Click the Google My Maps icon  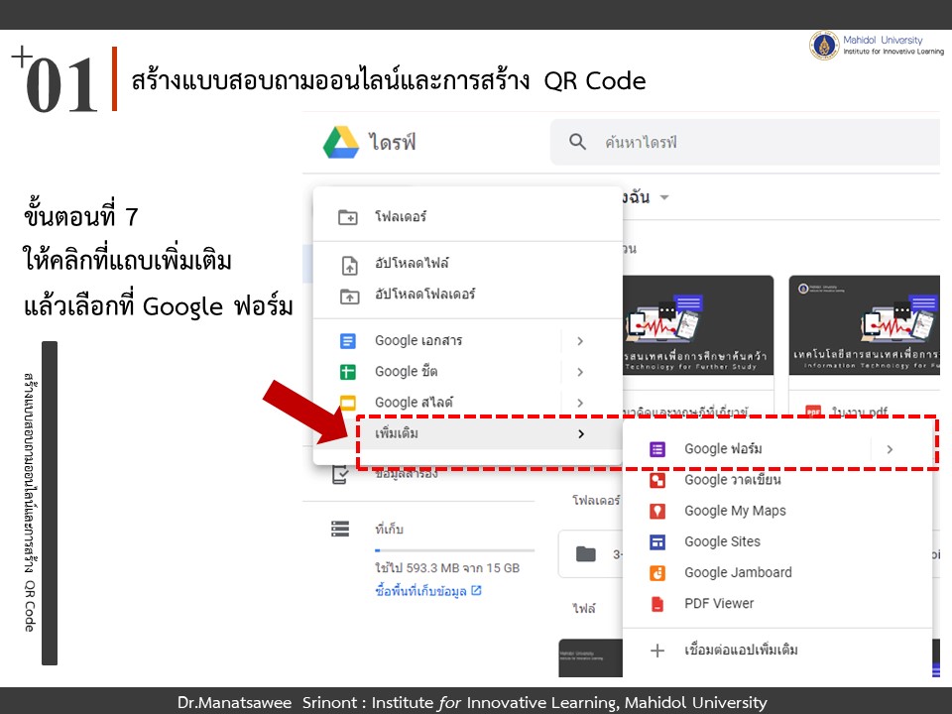click(x=656, y=511)
